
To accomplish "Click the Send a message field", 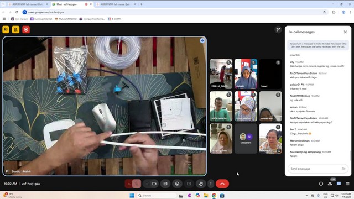I will click(x=315, y=169).
